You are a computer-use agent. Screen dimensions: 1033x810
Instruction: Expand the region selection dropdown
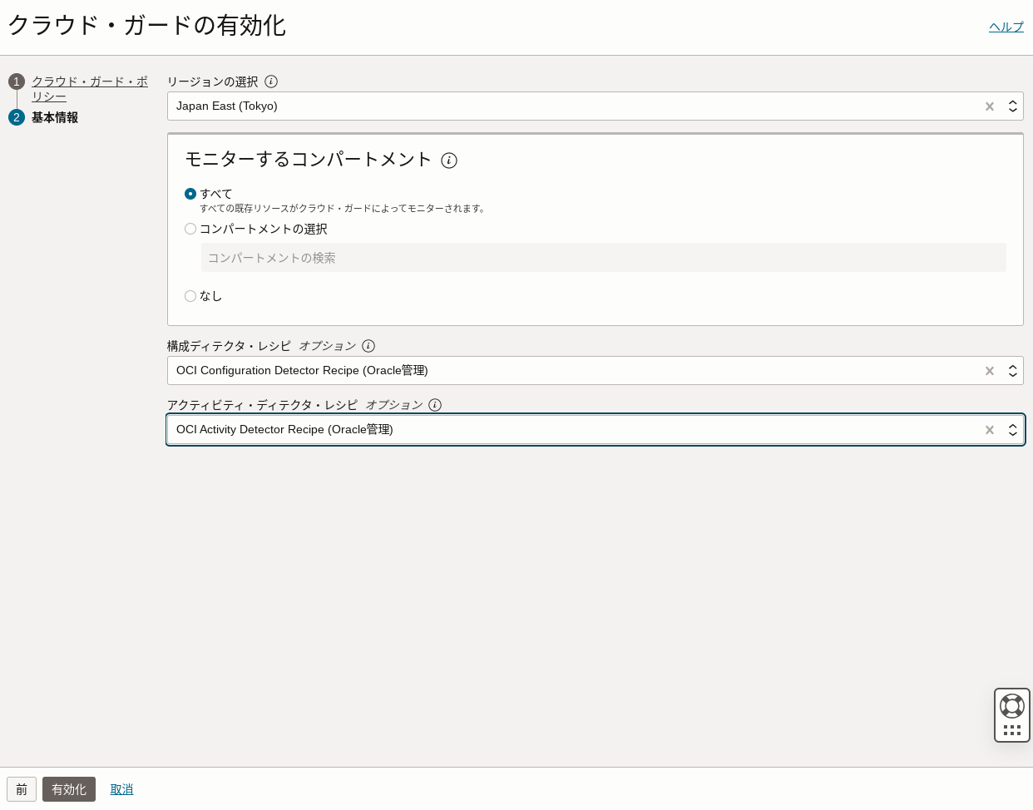click(1012, 106)
